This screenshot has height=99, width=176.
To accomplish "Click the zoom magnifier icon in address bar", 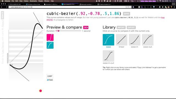I will tap(128, 7).
